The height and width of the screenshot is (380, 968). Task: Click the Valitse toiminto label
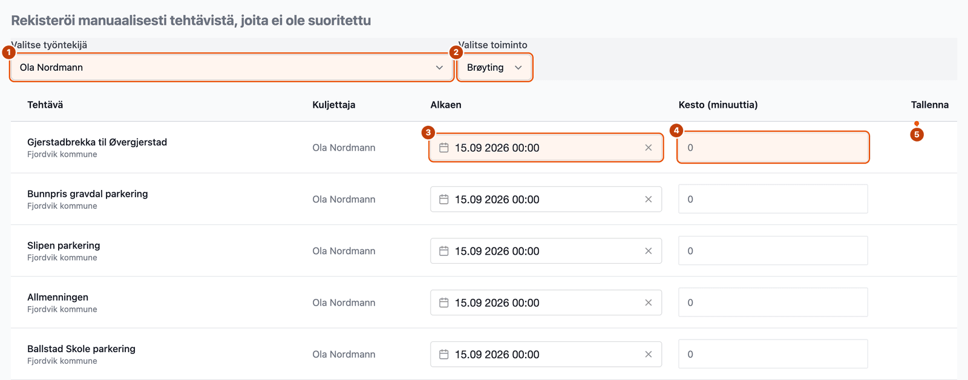point(492,45)
